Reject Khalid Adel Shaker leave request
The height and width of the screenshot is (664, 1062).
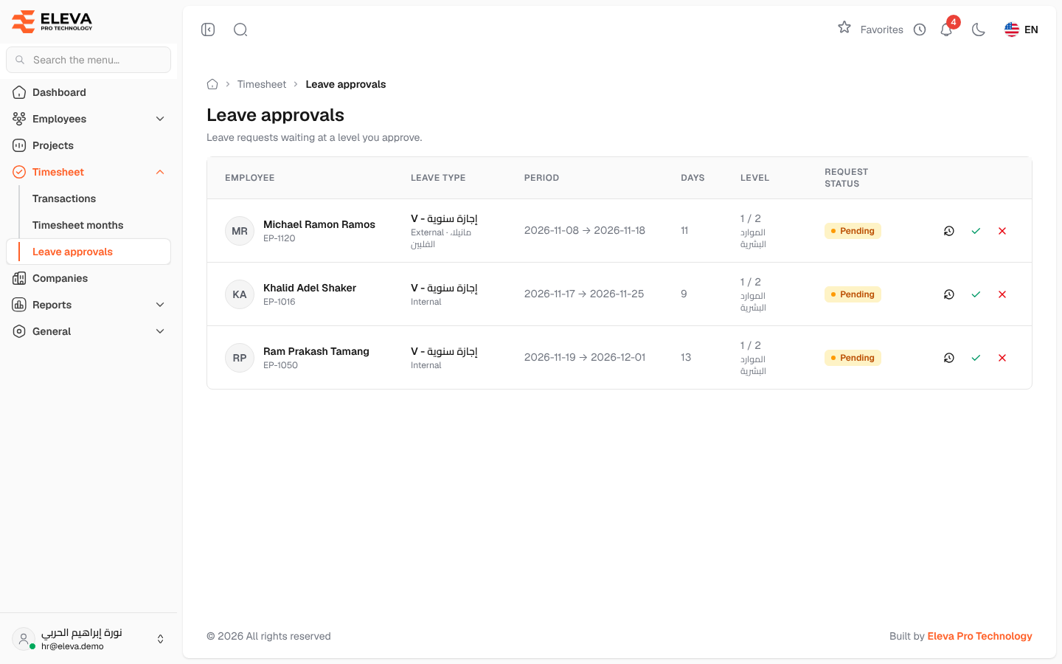point(1002,294)
